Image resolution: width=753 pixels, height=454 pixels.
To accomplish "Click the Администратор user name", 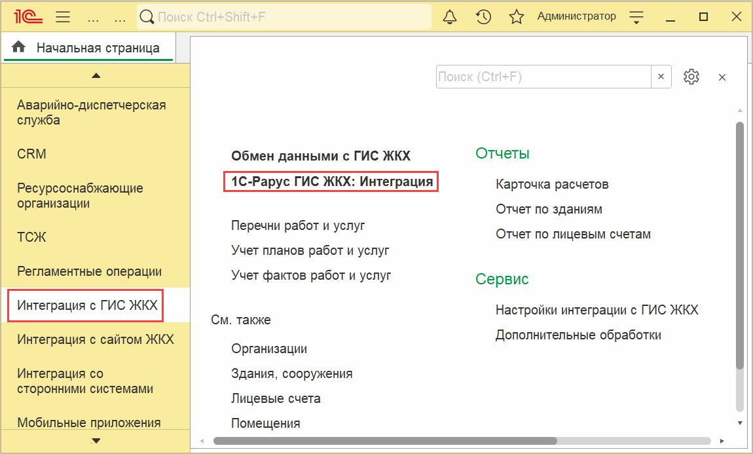I will coord(576,16).
